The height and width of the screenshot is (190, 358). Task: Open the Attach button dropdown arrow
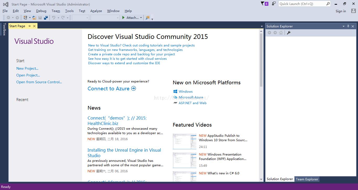(x=141, y=18)
